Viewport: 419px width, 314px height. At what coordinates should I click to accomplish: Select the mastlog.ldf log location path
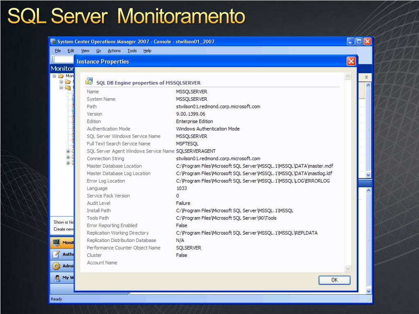[254, 173]
